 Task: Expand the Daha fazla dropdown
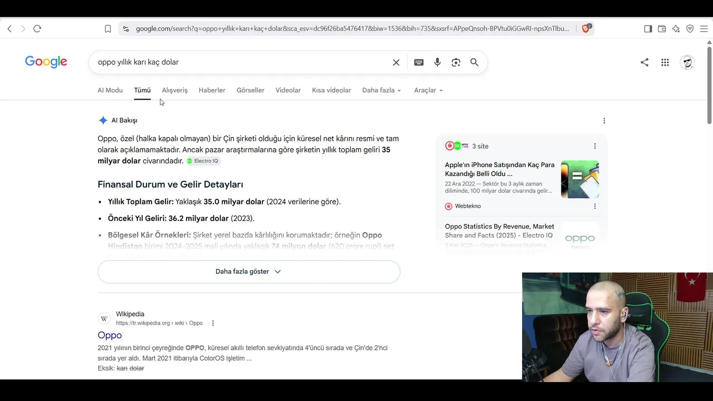tap(382, 90)
